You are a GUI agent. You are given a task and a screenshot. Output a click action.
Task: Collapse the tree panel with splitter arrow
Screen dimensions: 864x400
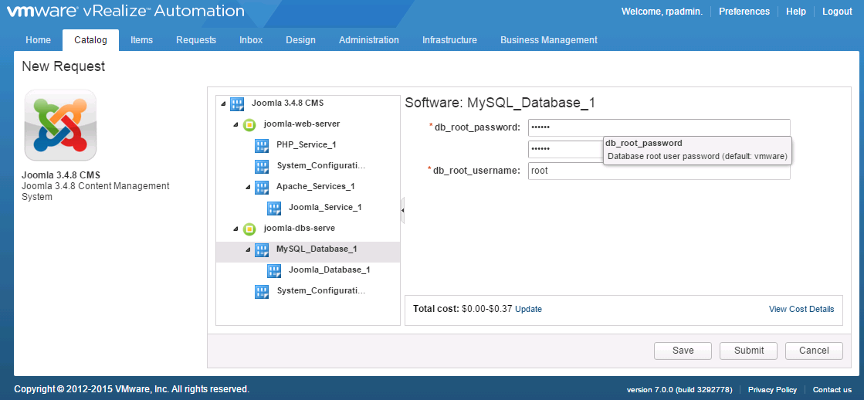403,211
